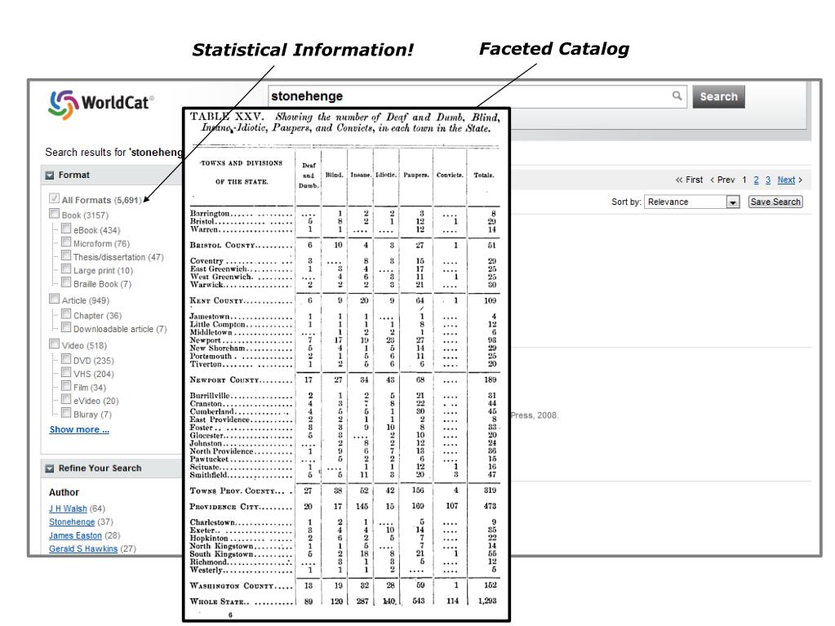Go to the Prev results page
835x626 pixels.
coord(722,180)
